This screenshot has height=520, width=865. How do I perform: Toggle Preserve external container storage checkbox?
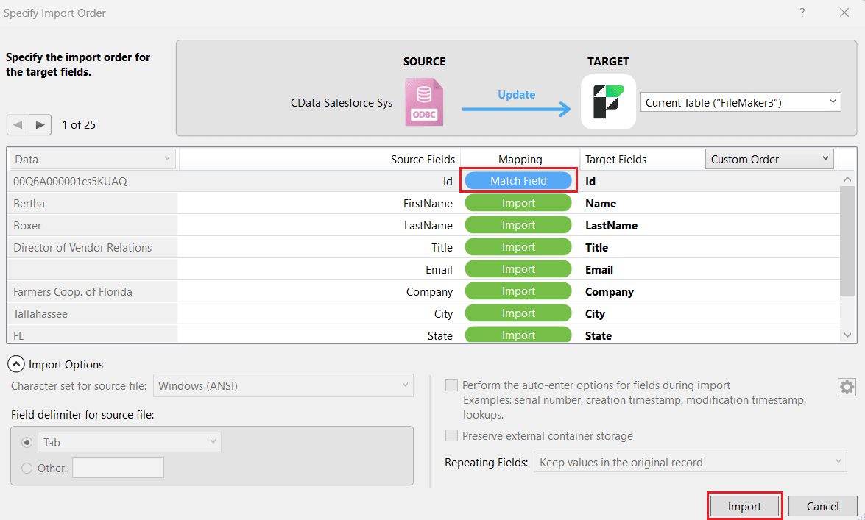coord(451,435)
